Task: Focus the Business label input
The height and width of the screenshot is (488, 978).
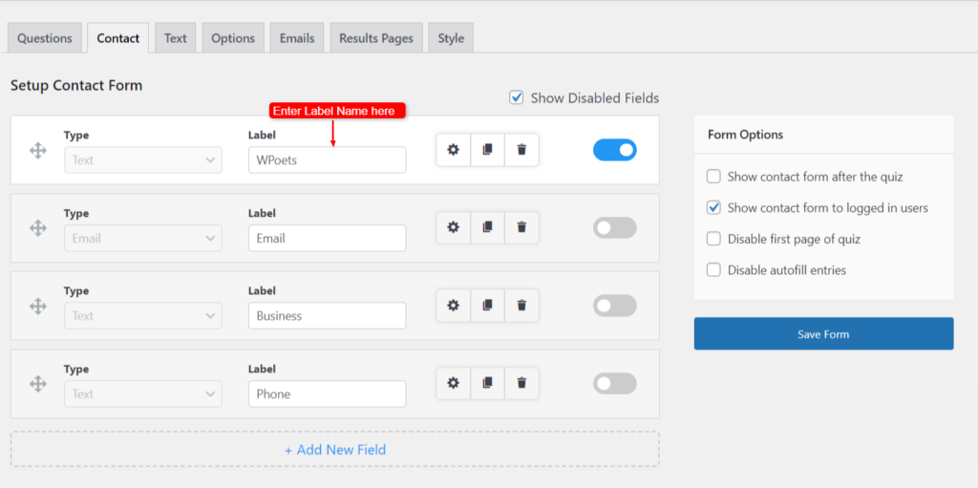Action: coord(327,316)
